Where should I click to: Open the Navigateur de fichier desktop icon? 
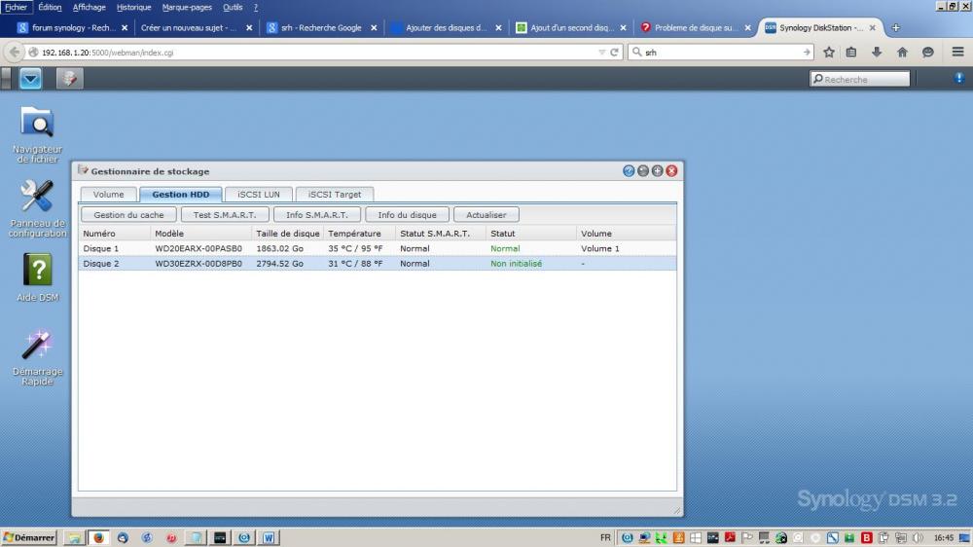[37, 124]
